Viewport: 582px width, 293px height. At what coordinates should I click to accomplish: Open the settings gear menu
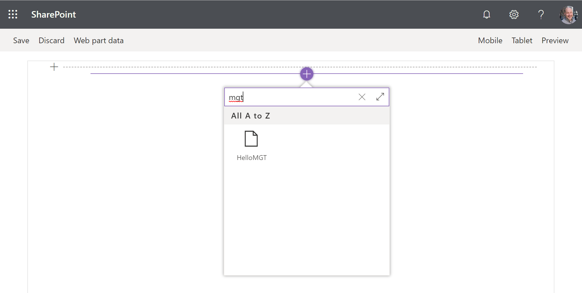[514, 14]
